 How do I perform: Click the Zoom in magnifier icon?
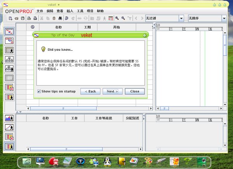(x=117, y=18)
